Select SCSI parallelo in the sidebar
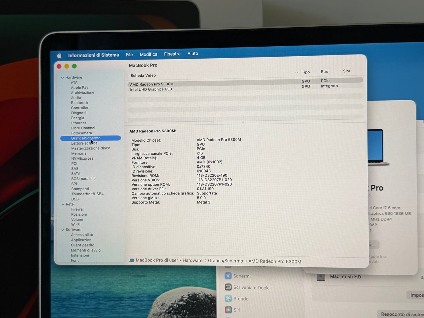Viewport: 424px width, 318px height. 83,179
